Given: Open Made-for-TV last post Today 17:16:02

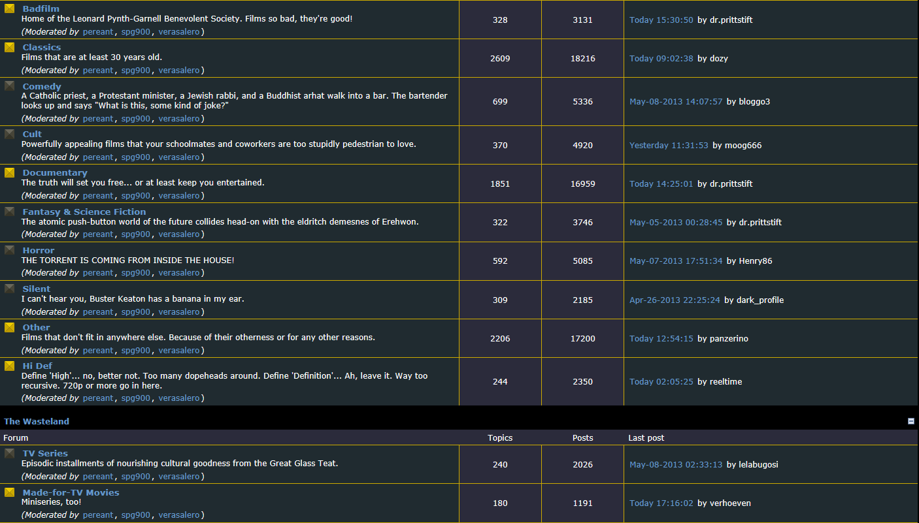Looking at the screenshot, I should [x=661, y=503].
